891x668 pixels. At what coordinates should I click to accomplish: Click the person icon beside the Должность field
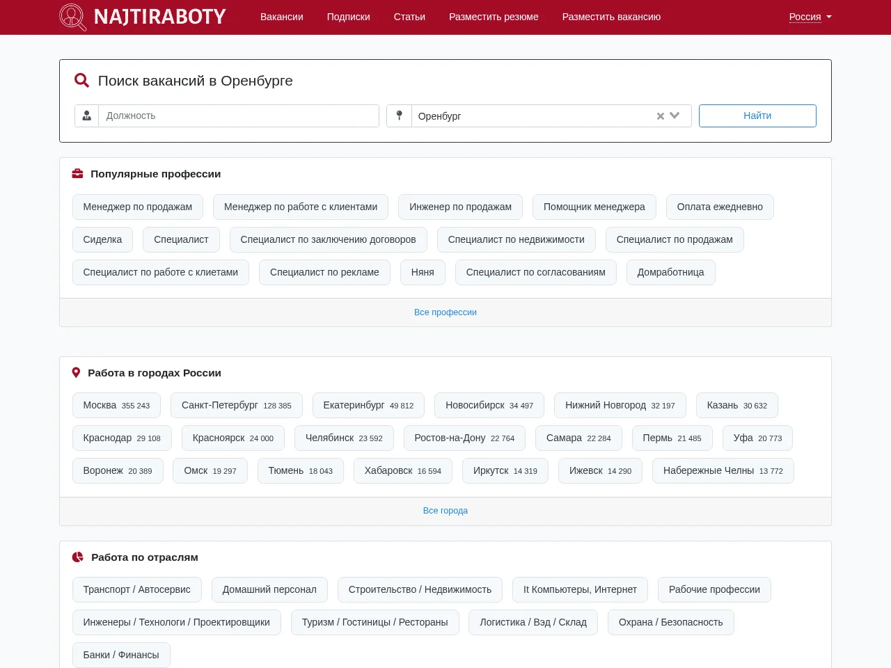pos(87,116)
